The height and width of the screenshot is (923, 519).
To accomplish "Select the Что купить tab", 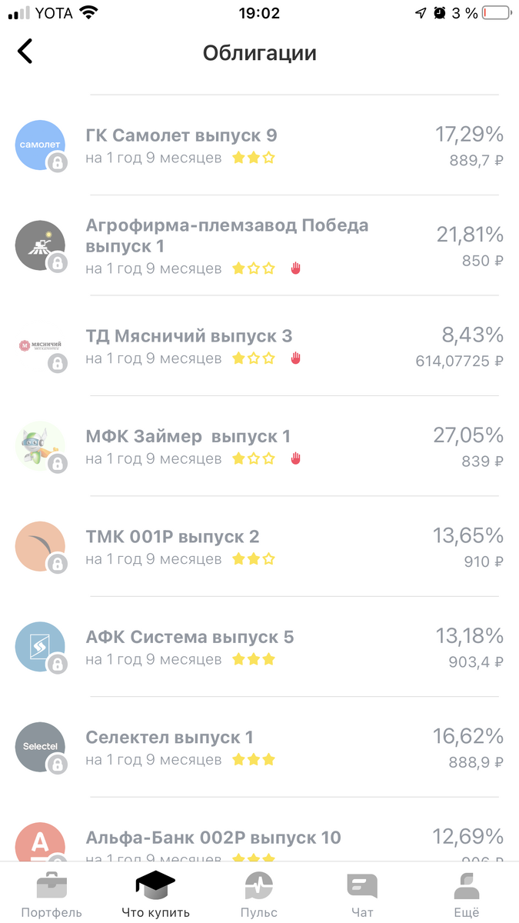I will pyautogui.click(x=155, y=885).
